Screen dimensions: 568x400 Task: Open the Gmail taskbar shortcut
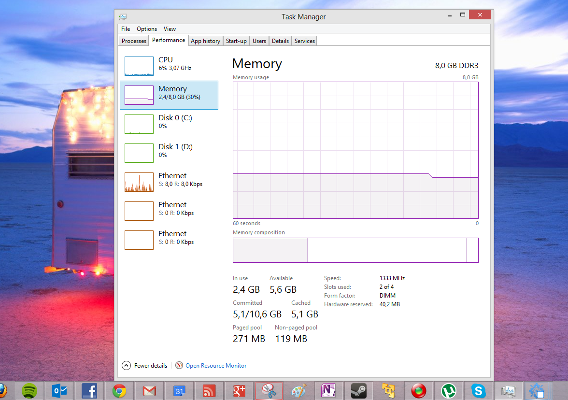point(149,391)
